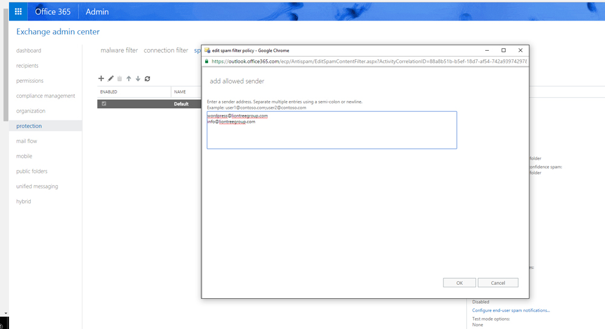The width and height of the screenshot is (605, 329).
Task: Click the scroll-down arrow on left scrollbar
Action: tap(5, 313)
